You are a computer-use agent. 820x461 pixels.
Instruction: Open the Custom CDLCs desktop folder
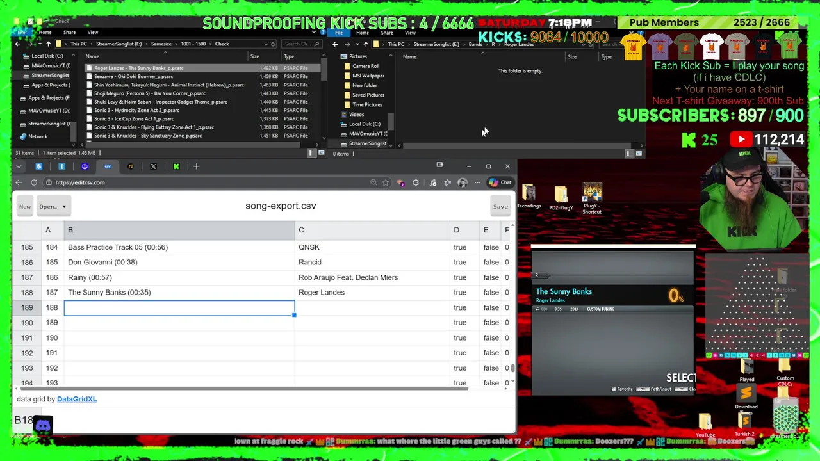[785, 372]
